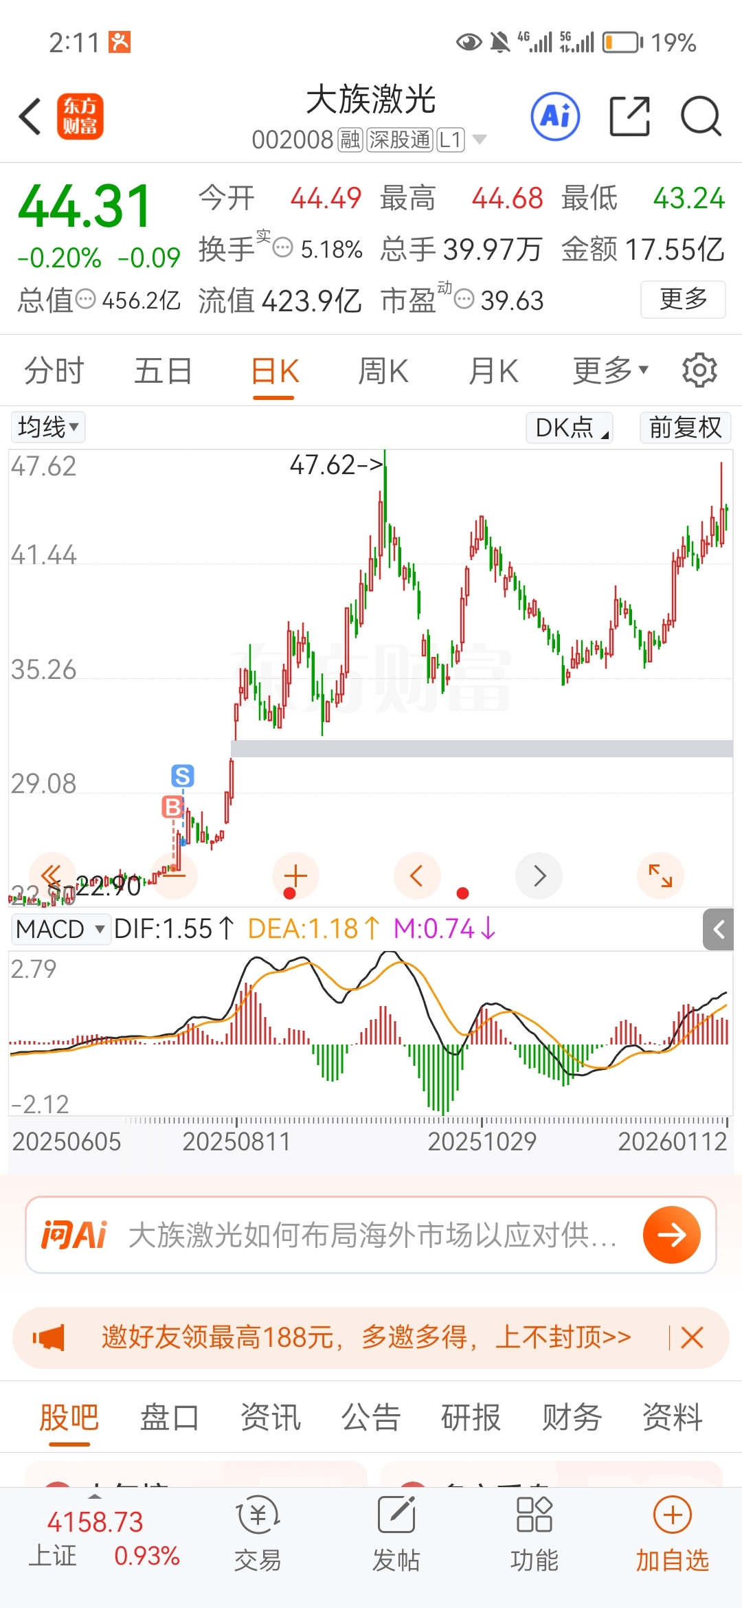The height and width of the screenshot is (1608, 742).
Task: Expand chart to fullscreen landscape
Action: pyautogui.click(x=660, y=876)
